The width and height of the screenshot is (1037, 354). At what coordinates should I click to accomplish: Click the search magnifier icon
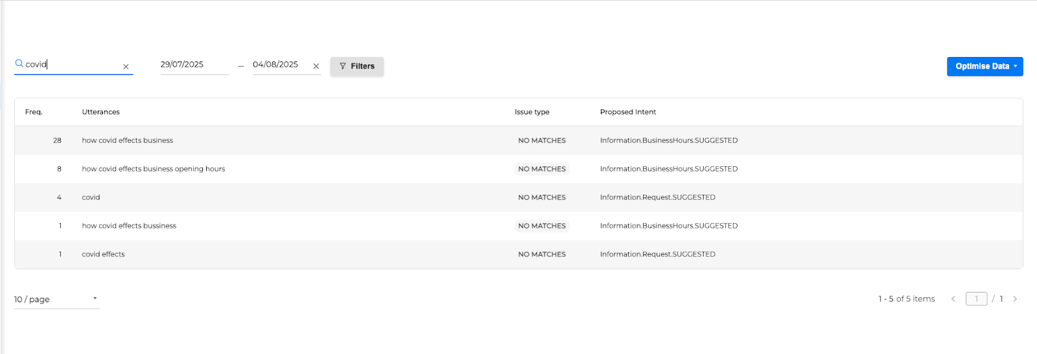[x=19, y=64]
